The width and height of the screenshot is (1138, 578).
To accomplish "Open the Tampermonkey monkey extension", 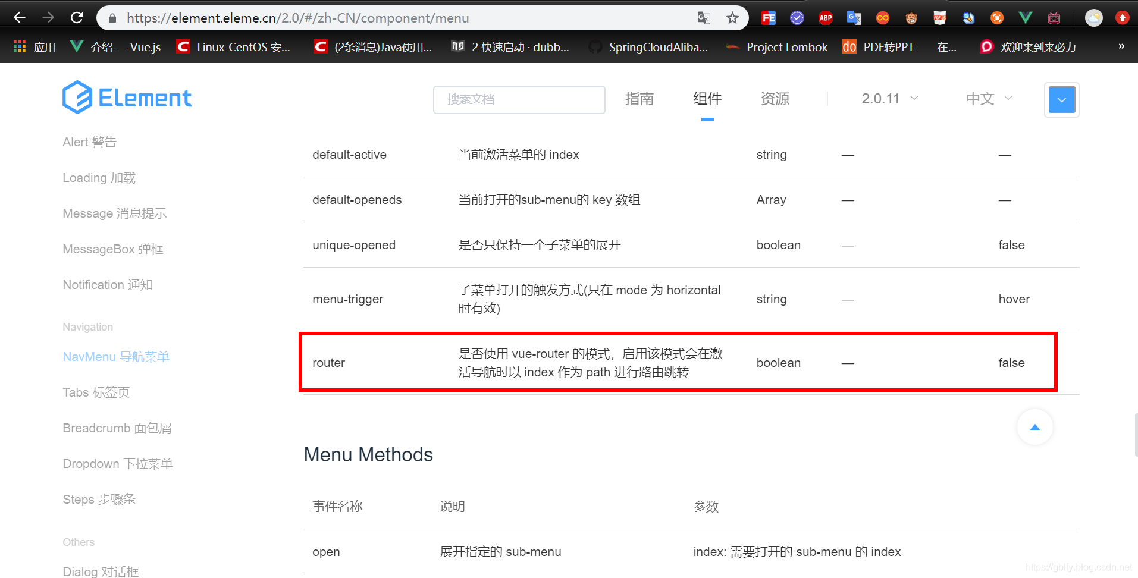I will pyautogui.click(x=911, y=17).
